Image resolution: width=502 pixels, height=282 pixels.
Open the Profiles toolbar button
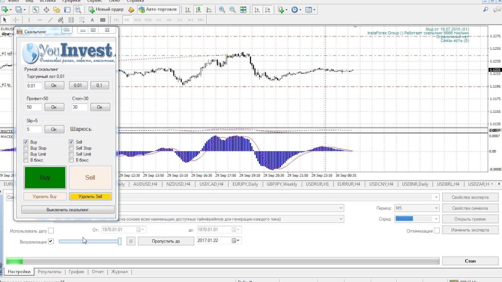point(20,9)
